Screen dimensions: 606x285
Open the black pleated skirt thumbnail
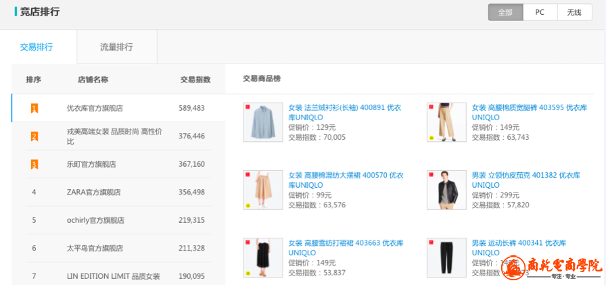tap(263, 257)
